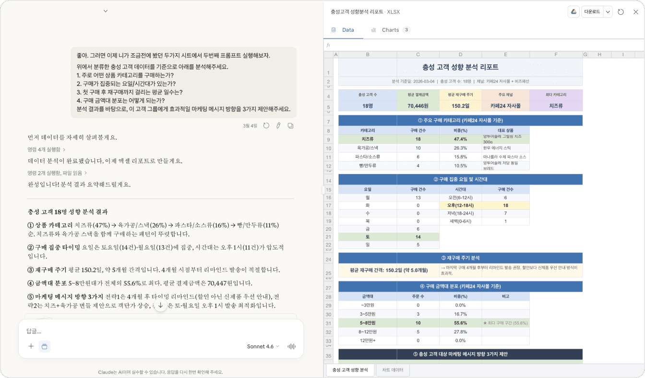
Task: Save the spreadsheet to Google Drive
Action: [574, 12]
